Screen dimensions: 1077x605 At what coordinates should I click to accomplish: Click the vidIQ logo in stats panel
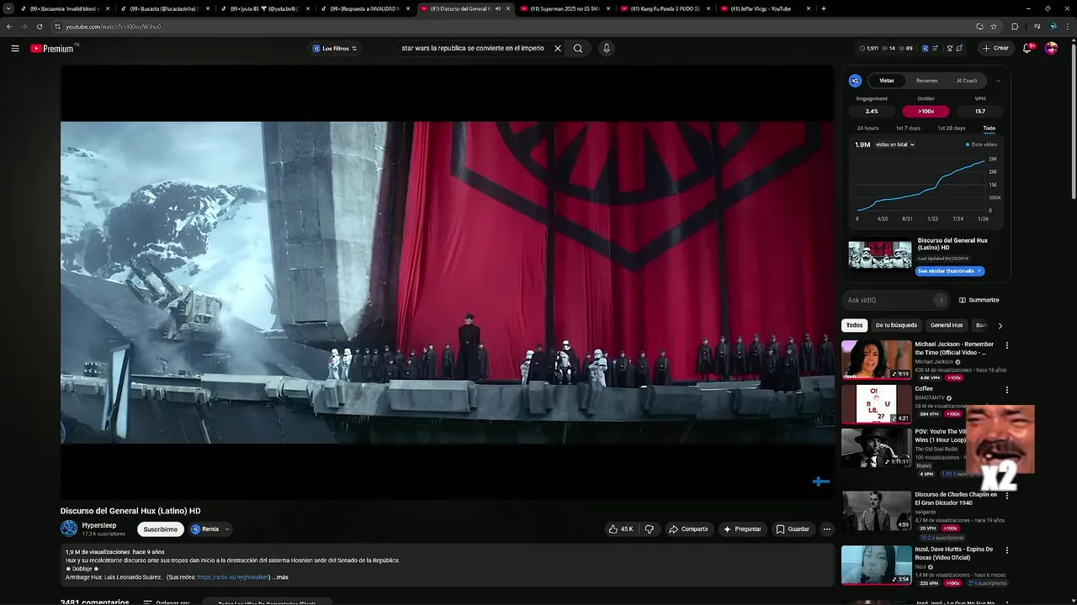[855, 81]
